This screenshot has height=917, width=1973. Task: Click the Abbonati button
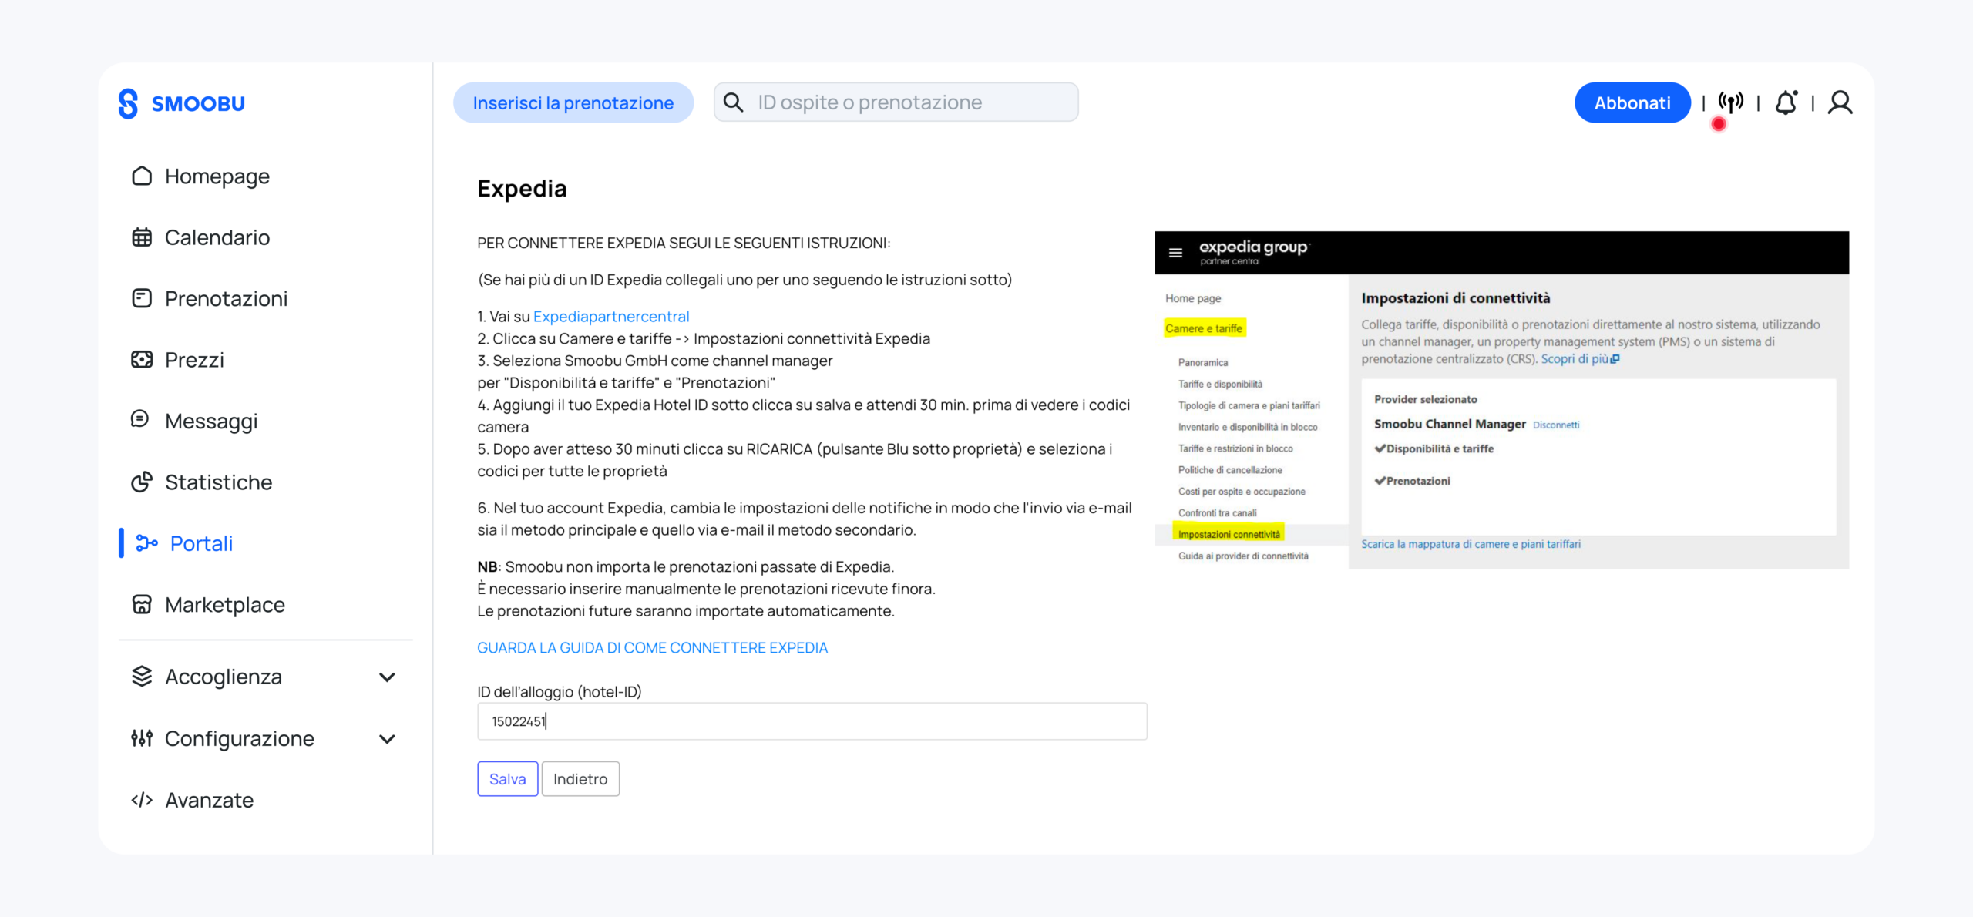click(1632, 102)
